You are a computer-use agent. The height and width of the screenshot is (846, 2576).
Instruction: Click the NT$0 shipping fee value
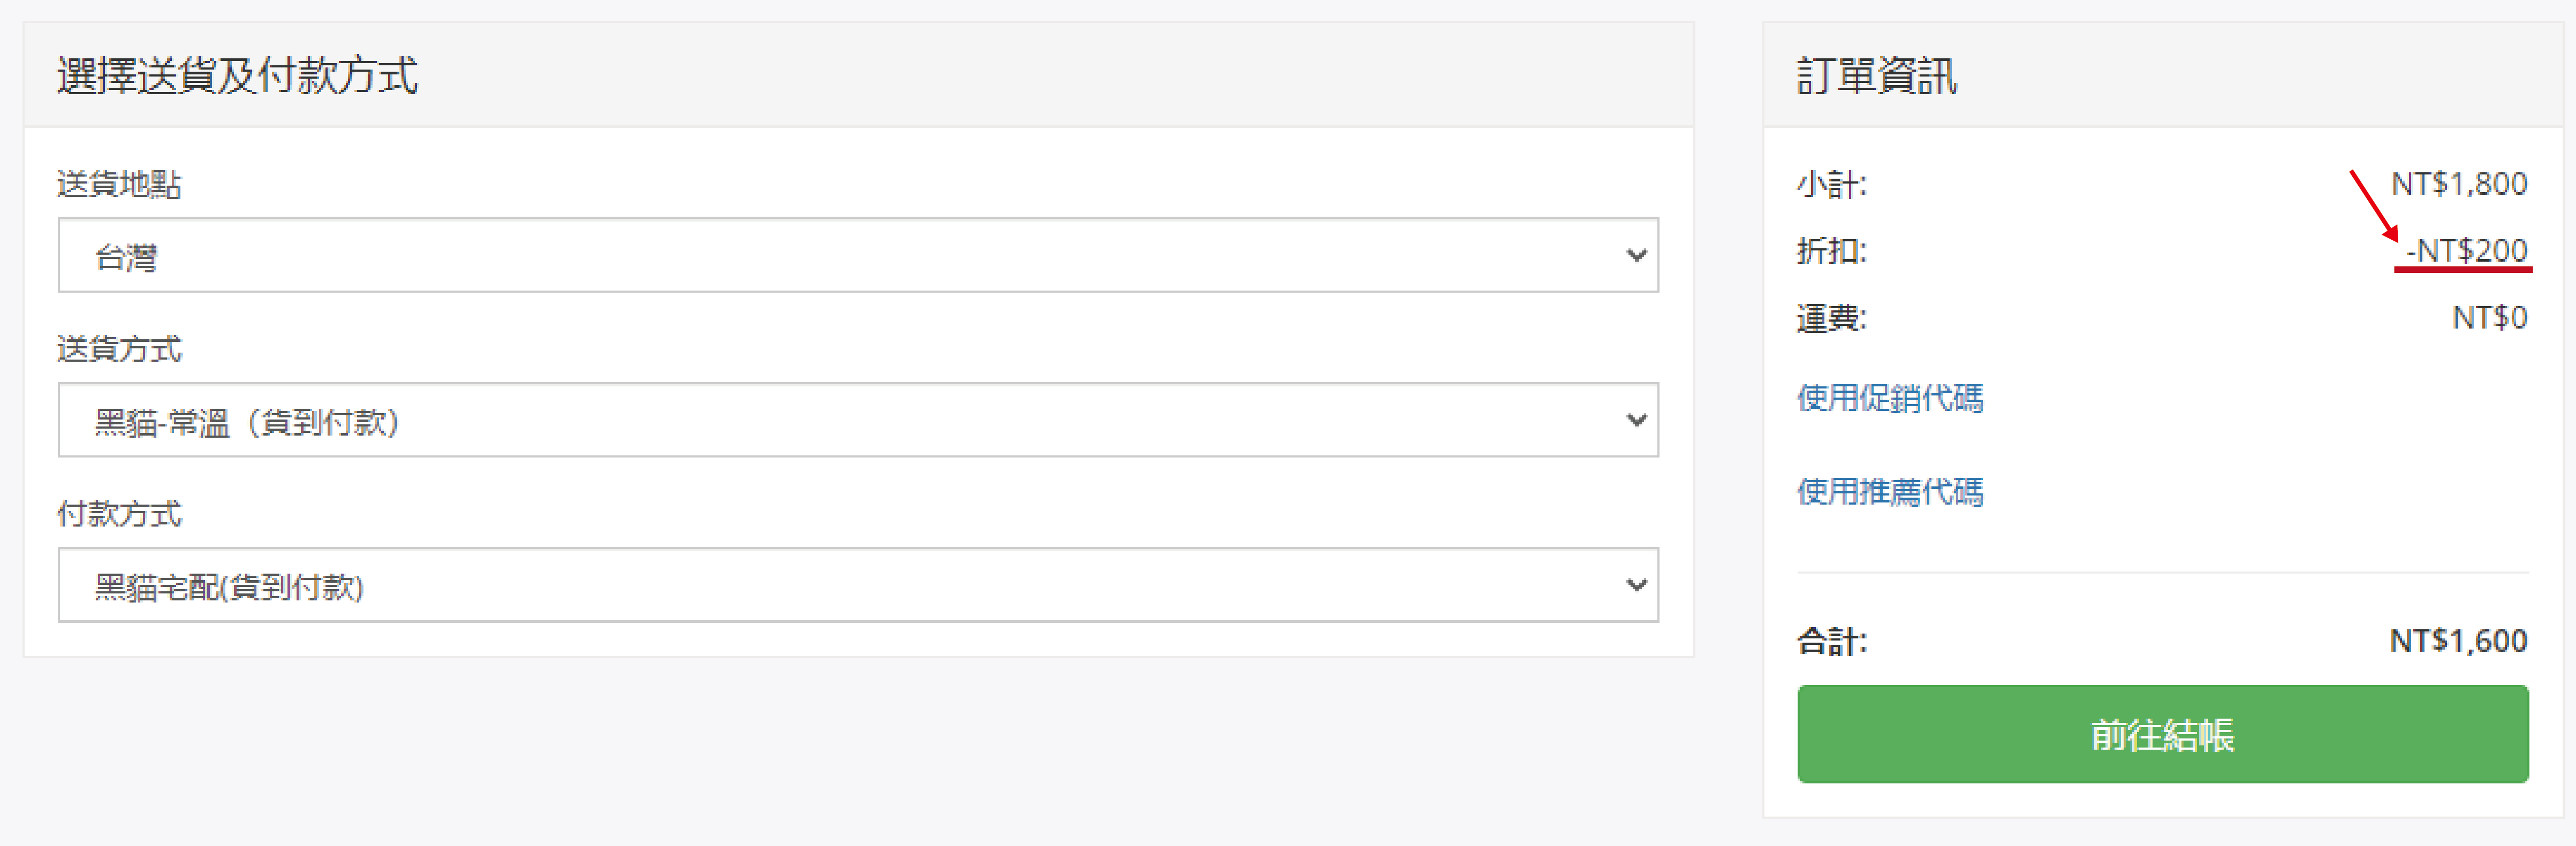[2489, 317]
